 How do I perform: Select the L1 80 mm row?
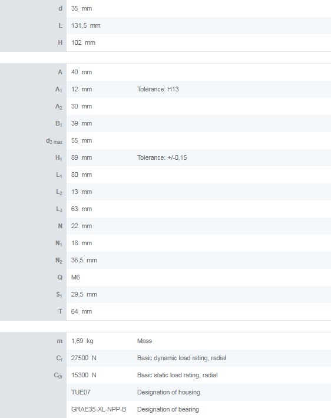[165, 175]
